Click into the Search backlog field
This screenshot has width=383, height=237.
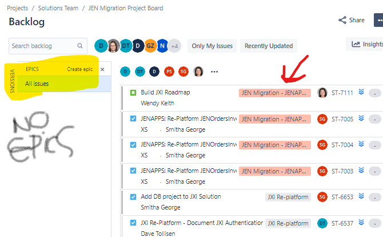(48, 46)
